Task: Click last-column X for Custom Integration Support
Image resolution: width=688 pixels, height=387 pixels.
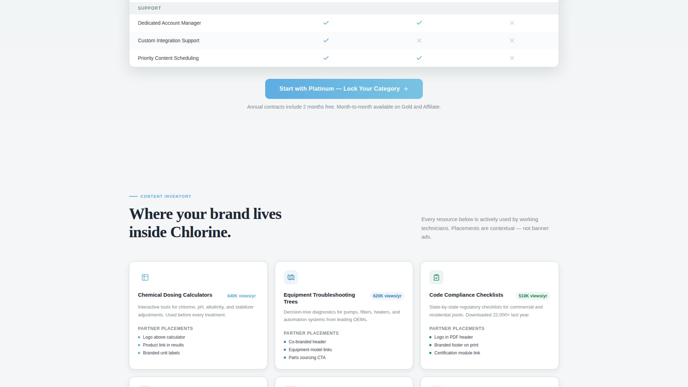Action: point(512,40)
